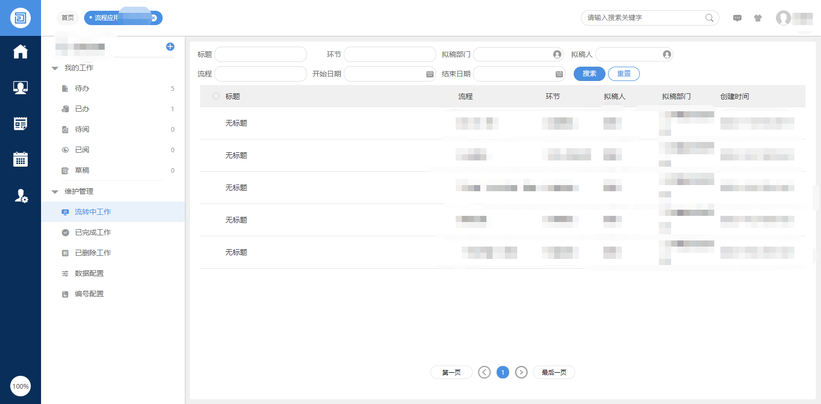This screenshot has height=404, width=821.
Task: Open 已办 in the sidebar
Action: click(113, 109)
